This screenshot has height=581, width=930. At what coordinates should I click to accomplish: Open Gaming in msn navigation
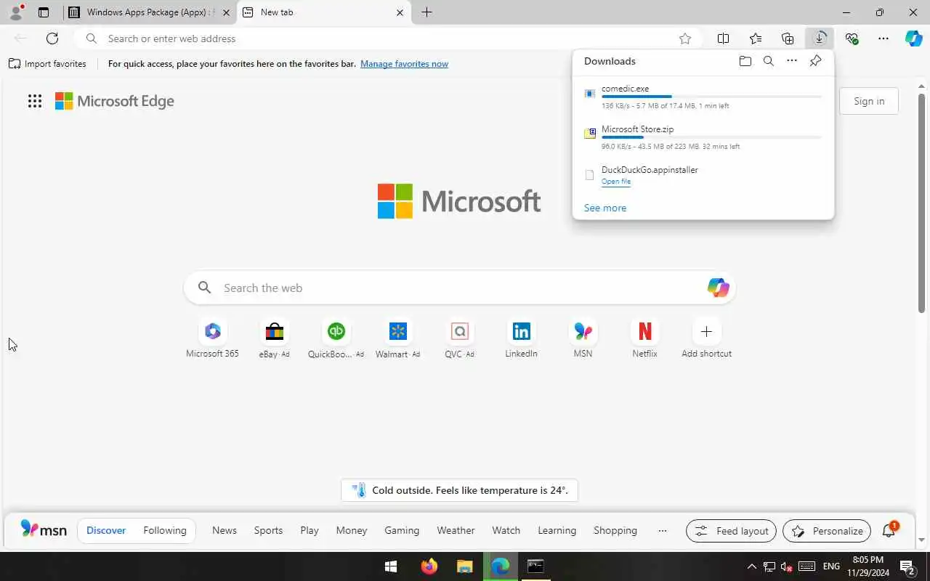click(x=402, y=530)
